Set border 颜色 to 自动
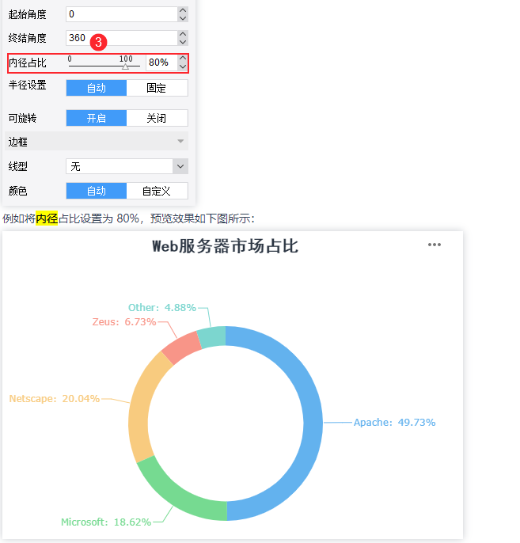This screenshot has height=543, width=520. [x=97, y=191]
